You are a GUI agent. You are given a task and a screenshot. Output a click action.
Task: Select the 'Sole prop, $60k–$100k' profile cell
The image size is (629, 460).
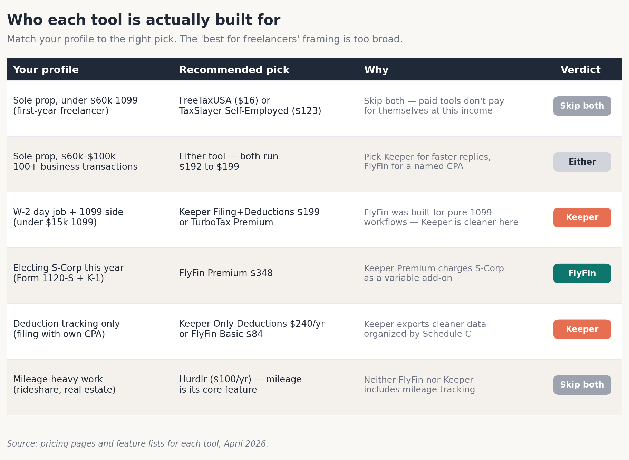pyautogui.click(x=75, y=162)
